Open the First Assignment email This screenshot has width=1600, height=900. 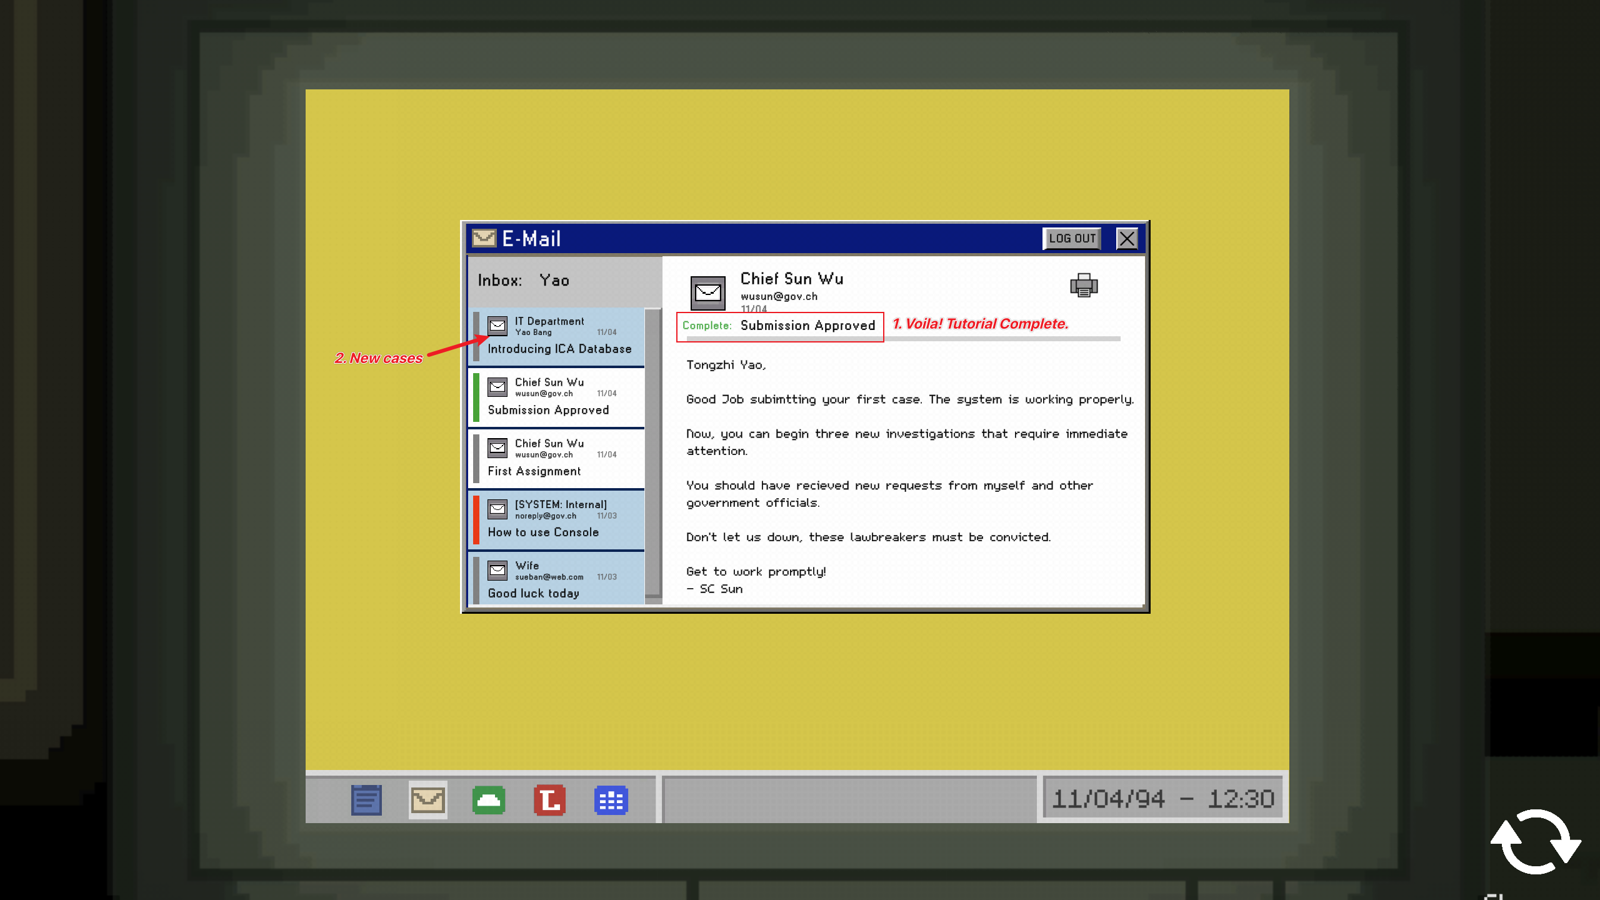point(557,459)
